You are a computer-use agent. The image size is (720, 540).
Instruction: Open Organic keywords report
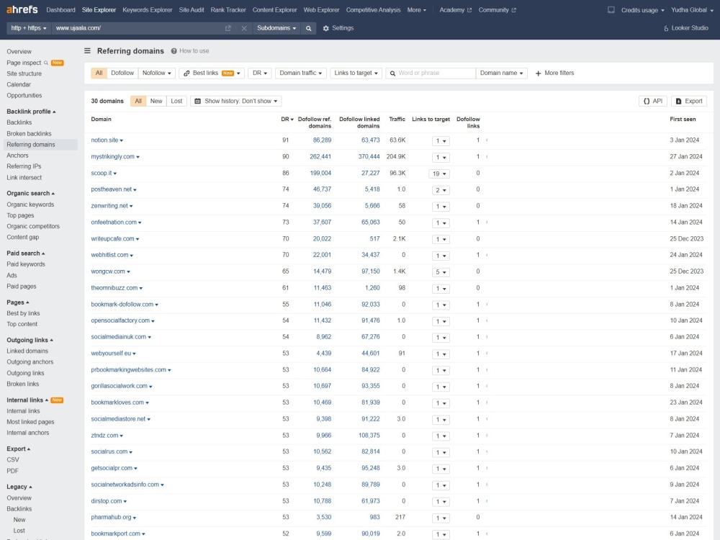click(30, 204)
